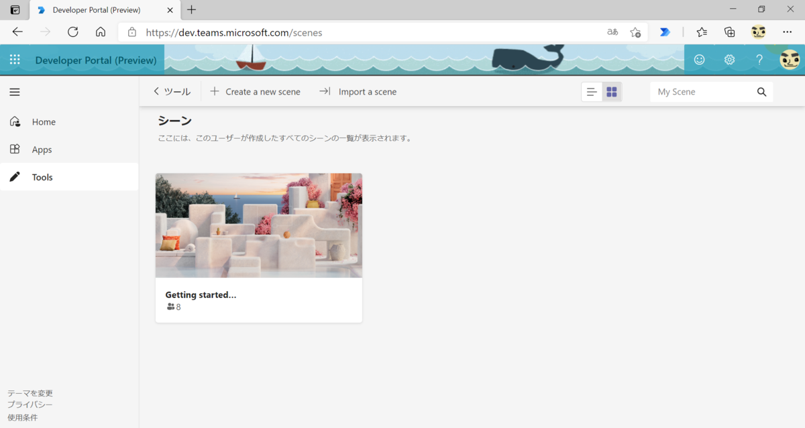Click the Getting started... scene title
The height and width of the screenshot is (428, 805).
pos(201,295)
